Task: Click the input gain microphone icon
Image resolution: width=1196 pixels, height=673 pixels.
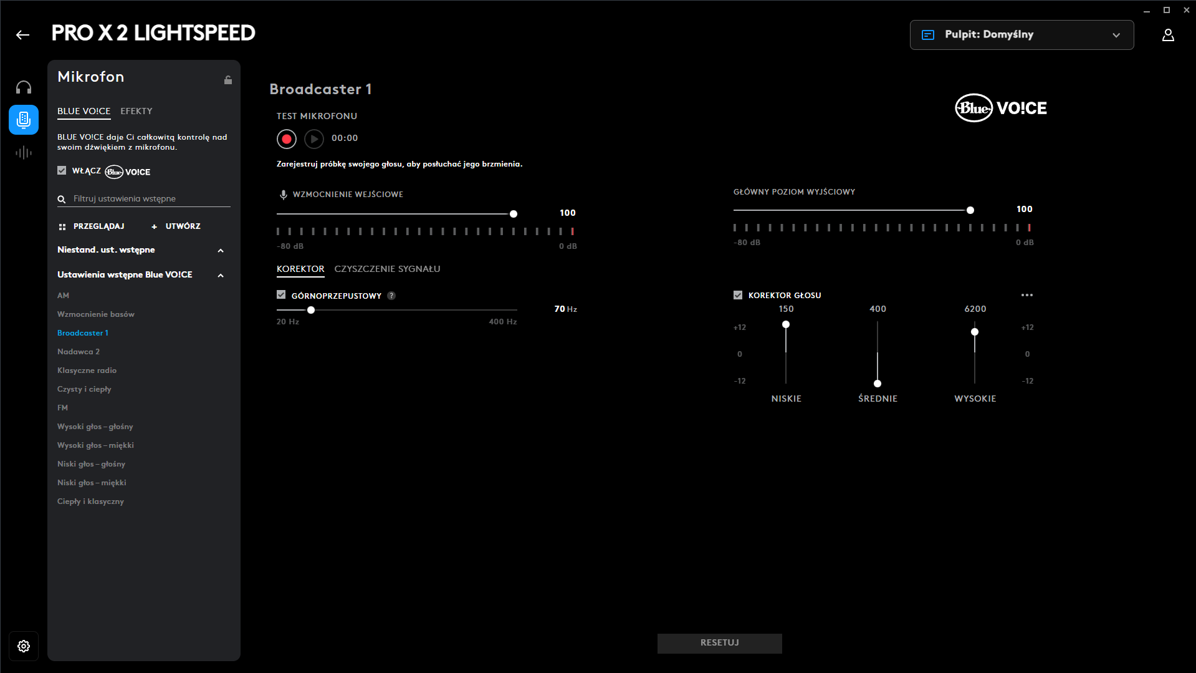Action: (x=284, y=195)
